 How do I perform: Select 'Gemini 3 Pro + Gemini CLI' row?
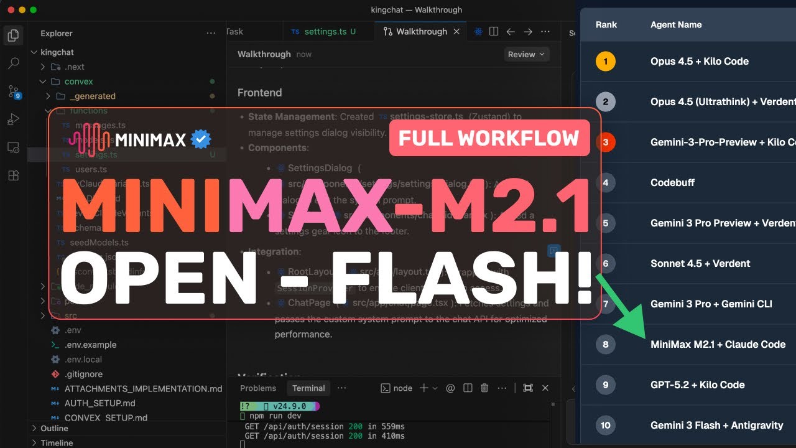tap(688, 304)
